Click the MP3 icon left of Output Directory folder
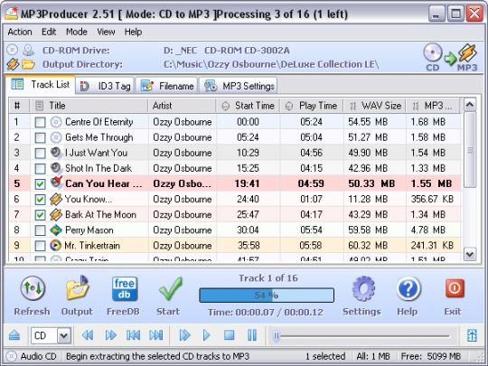This screenshot has width=488, height=366. (x=13, y=64)
